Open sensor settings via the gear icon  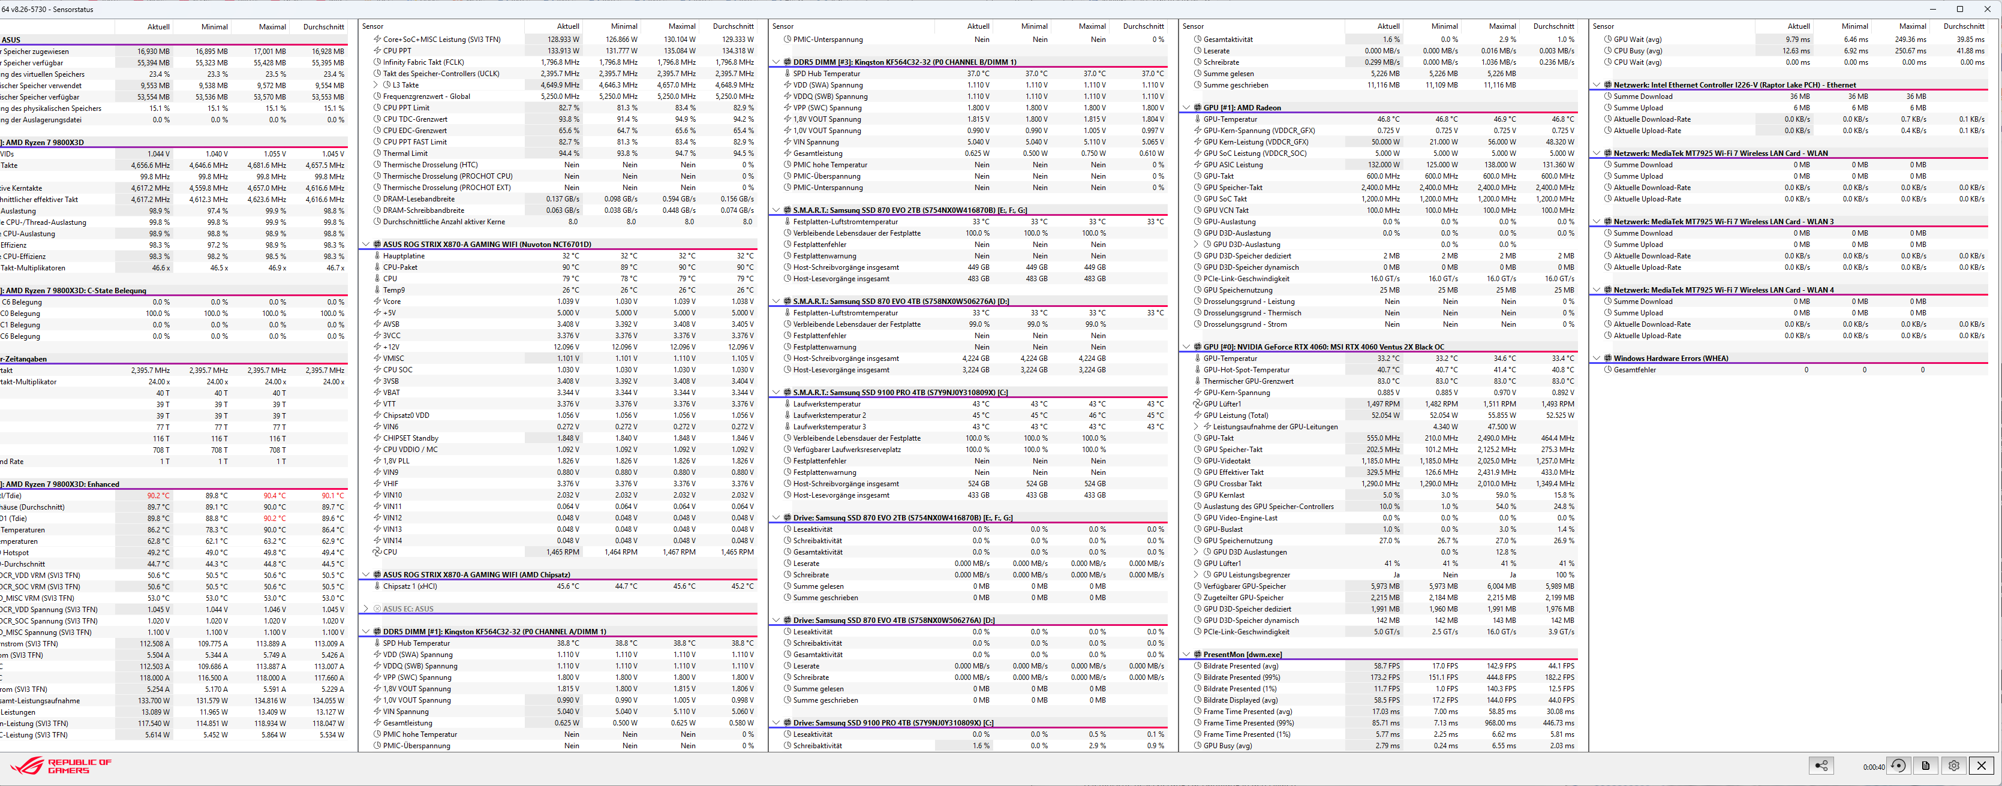(x=1954, y=766)
